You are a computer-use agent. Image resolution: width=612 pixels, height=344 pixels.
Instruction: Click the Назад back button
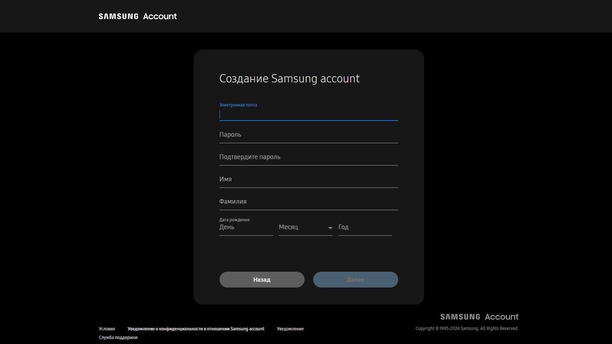[262, 279]
